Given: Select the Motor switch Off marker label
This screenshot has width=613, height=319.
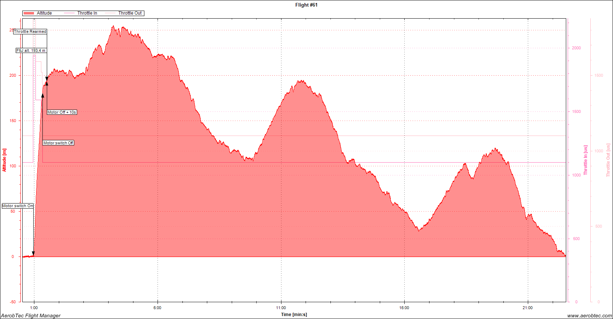Looking at the screenshot, I should pyautogui.click(x=58, y=143).
